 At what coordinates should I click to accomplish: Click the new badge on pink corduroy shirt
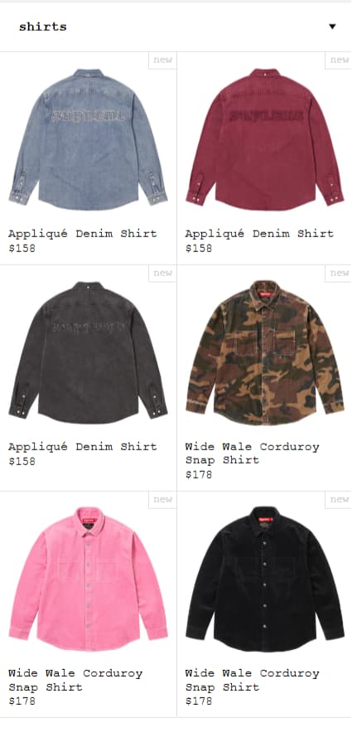coord(162,500)
